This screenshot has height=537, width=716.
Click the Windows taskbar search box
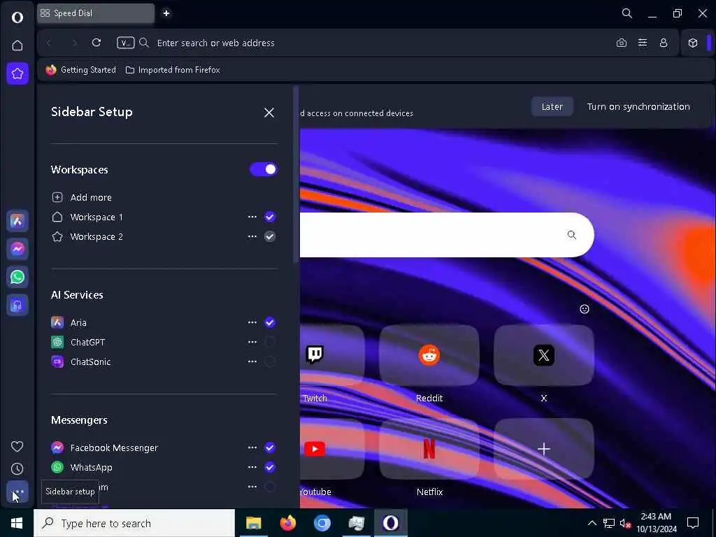(134, 523)
